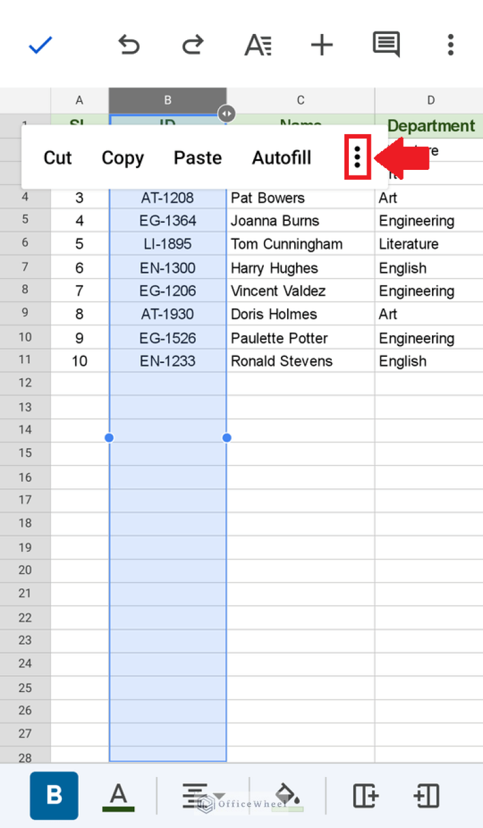Open the insert plus menu
This screenshot has width=483, height=828.
[x=322, y=45]
